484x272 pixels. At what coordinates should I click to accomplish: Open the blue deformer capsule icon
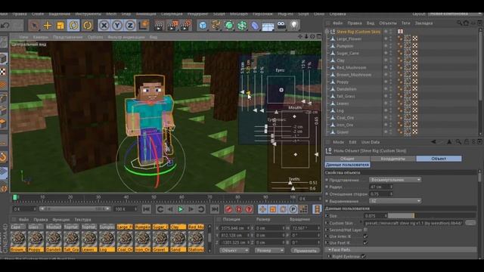click(255, 25)
